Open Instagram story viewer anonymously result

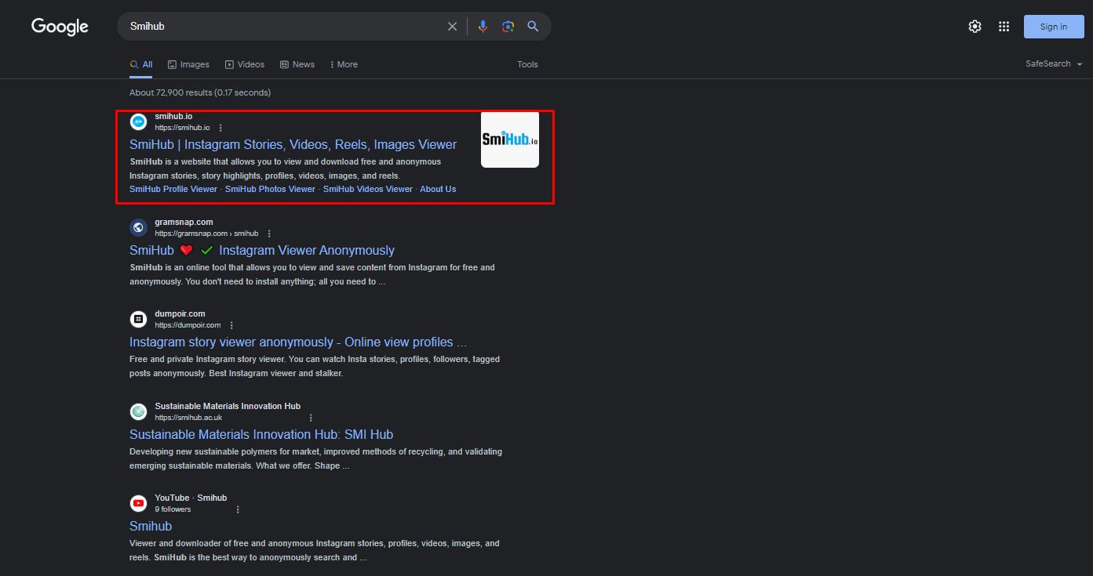[x=298, y=342]
